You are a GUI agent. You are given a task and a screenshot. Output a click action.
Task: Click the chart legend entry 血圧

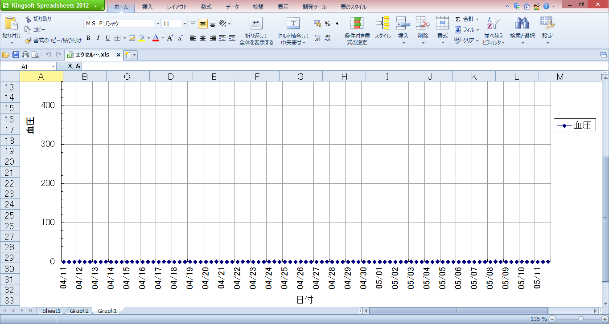[x=575, y=126]
